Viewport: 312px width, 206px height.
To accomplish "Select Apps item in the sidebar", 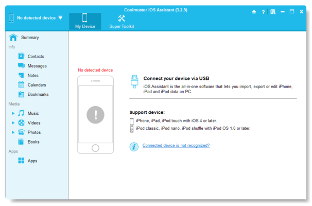I will pos(32,161).
